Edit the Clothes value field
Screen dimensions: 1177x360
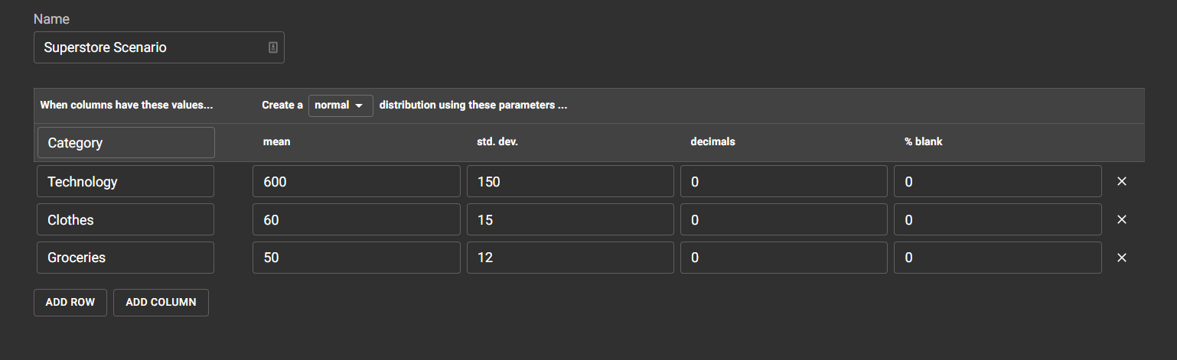[126, 219]
